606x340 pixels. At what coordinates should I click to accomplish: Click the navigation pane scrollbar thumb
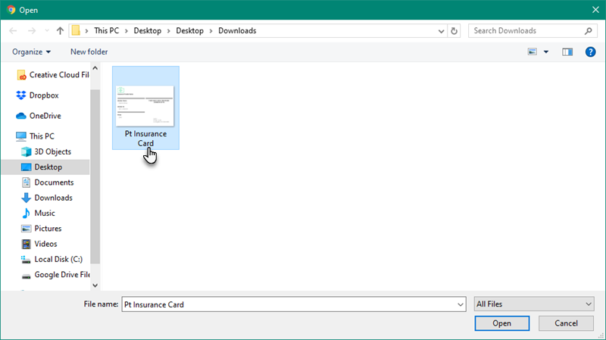95,176
